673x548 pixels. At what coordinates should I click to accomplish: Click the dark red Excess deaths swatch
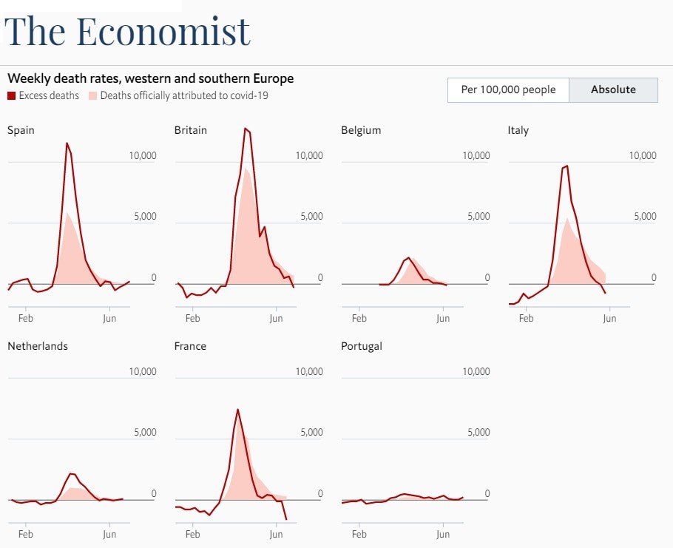[11, 95]
